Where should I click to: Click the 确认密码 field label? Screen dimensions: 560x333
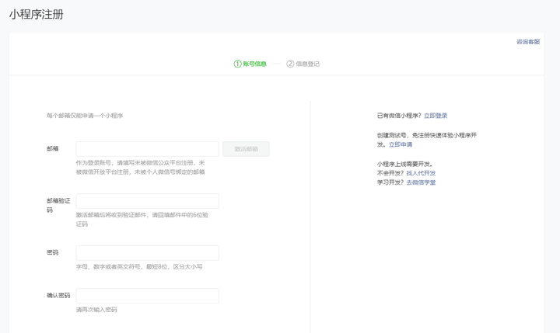58,296
